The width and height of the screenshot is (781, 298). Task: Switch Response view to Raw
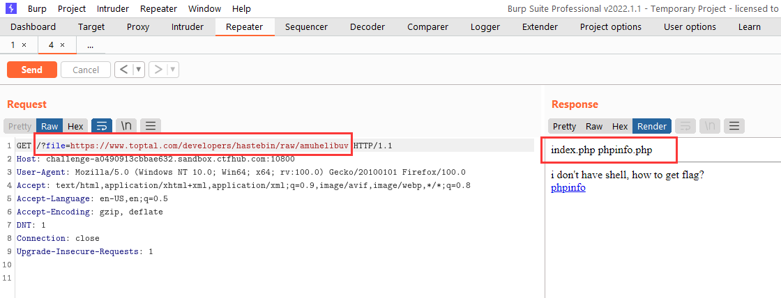pos(593,126)
